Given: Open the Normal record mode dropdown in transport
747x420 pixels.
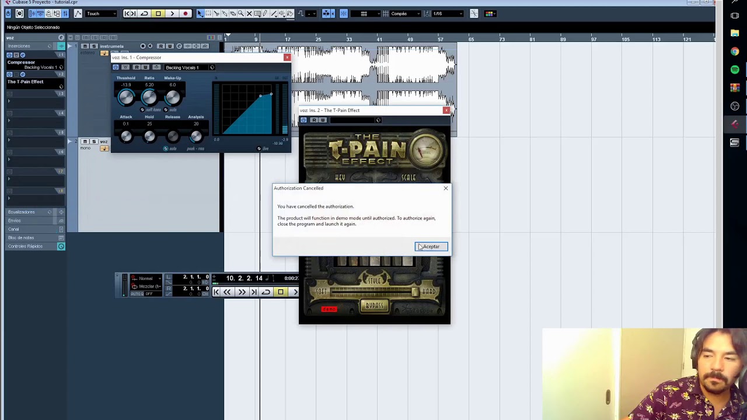Looking at the screenshot, I should coord(146,279).
